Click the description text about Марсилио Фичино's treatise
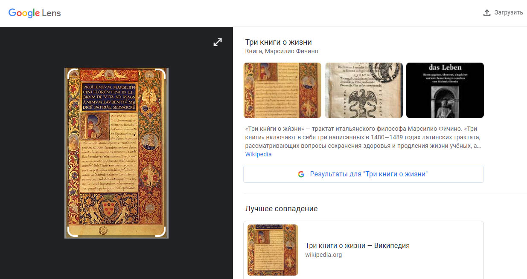This screenshot has width=527, height=279. point(363,137)
